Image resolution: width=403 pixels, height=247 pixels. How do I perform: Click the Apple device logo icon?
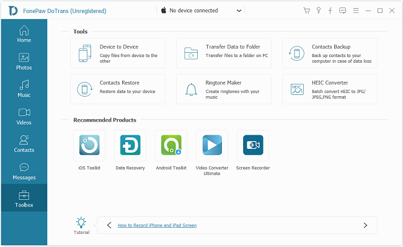tap(164, 11)
